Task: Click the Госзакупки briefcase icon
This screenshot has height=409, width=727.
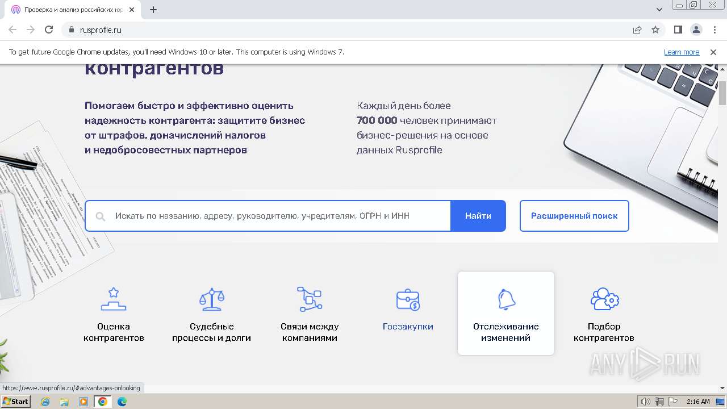Action: 408,299
